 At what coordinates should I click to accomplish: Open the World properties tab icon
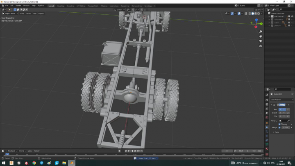267,118
